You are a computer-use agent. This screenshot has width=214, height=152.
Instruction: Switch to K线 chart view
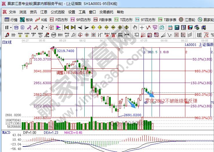pyautogui.click(x=41, y=20)
